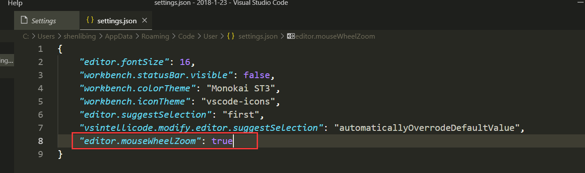Select the settings.json editor tab
585x173 pixels.
click(x=116, y=21)
